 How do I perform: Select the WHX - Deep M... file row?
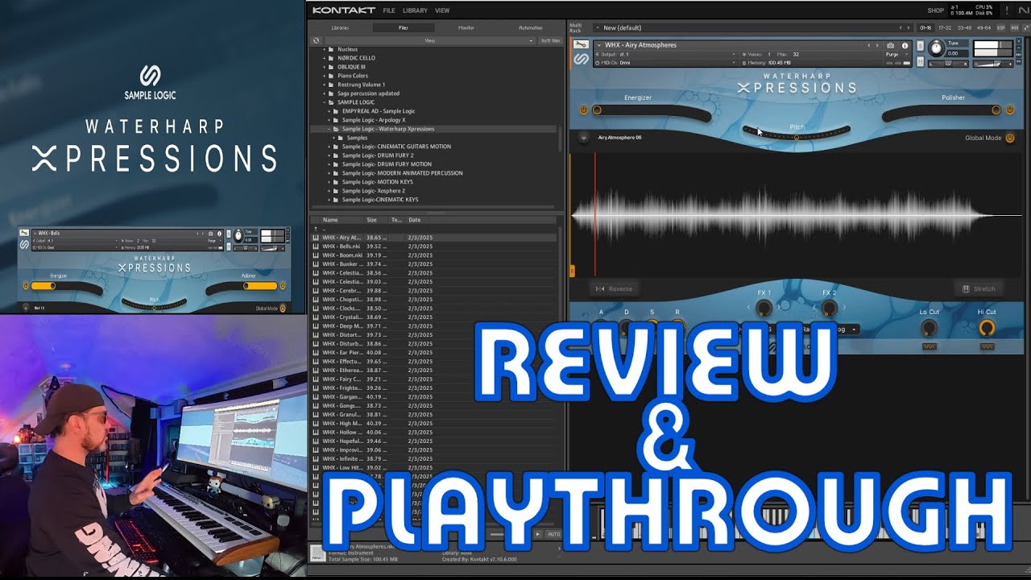(433, 326)
